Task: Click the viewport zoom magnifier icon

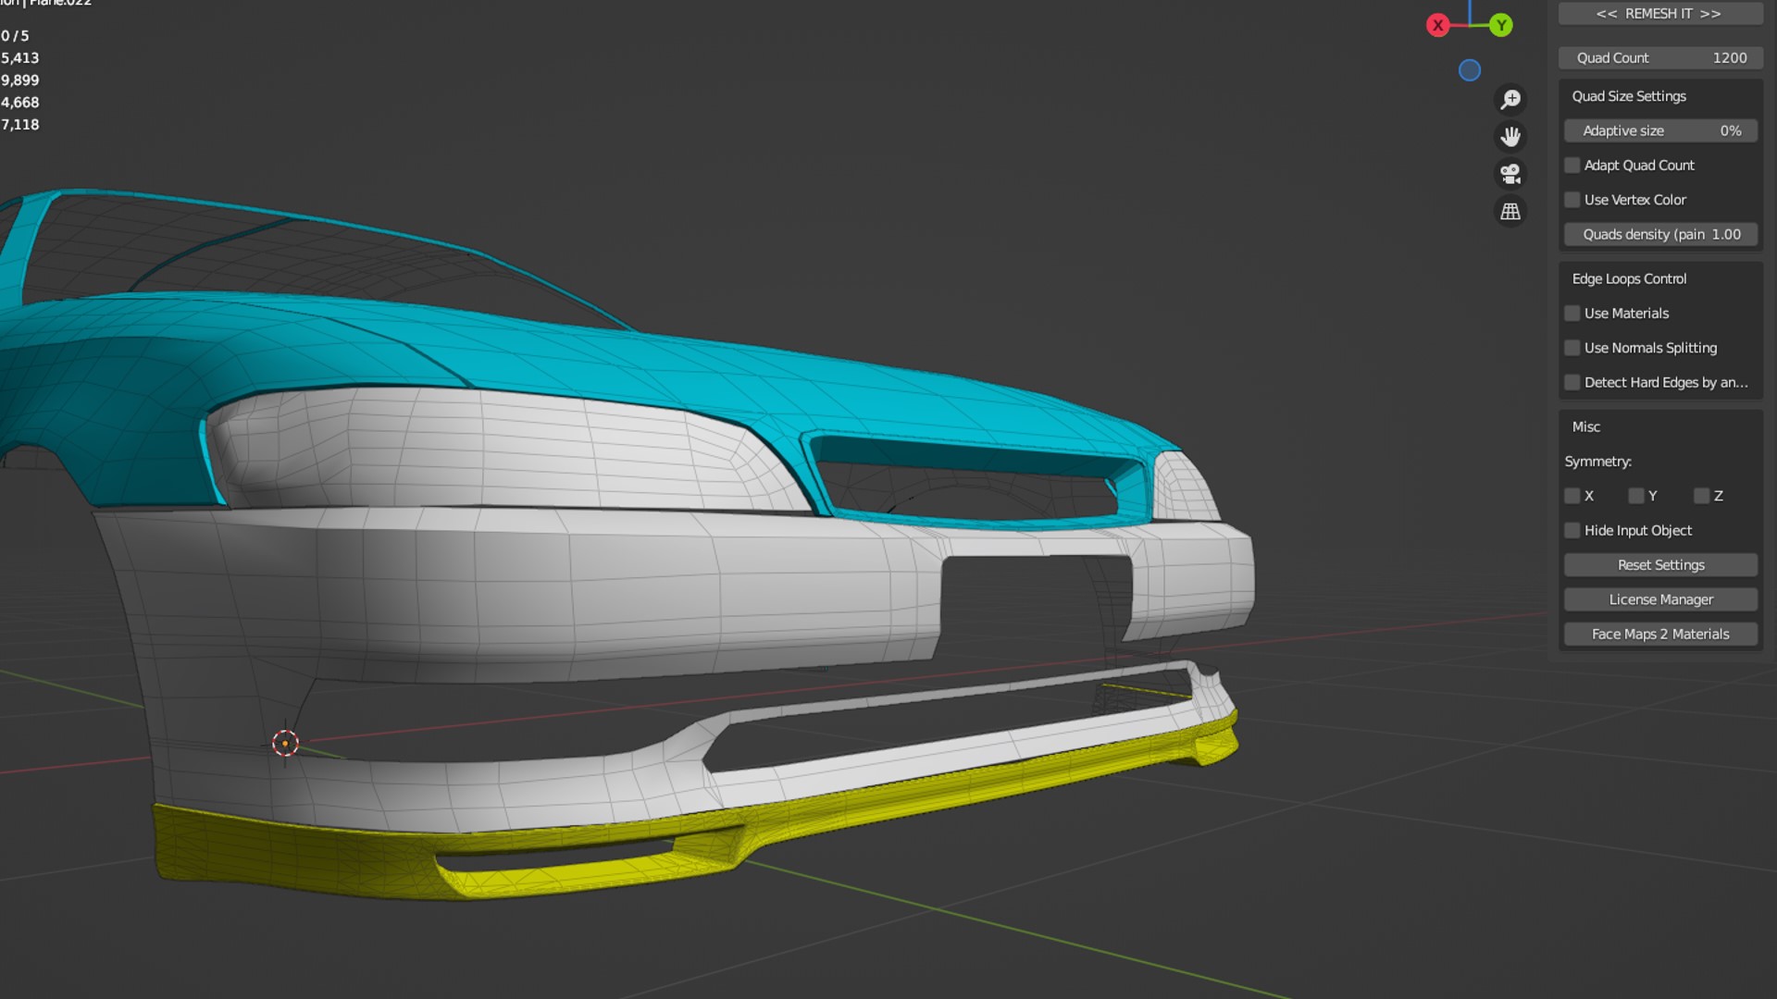Action: [x=1510, y=99]
